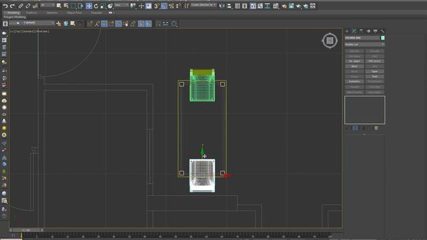
Task: Toggle Show End Result below modifier stack
Action: click(355, 128)
